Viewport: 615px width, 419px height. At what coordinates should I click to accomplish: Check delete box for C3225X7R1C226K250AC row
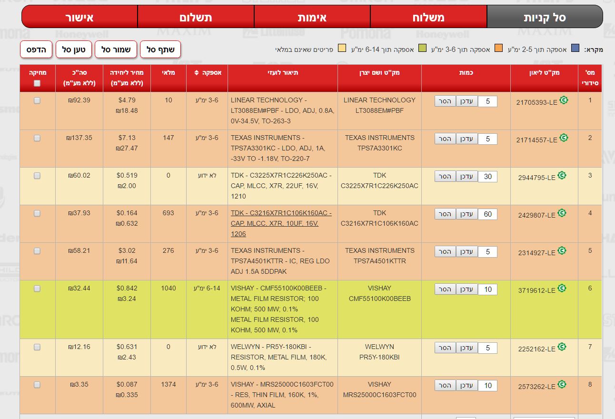click(37, 176)
